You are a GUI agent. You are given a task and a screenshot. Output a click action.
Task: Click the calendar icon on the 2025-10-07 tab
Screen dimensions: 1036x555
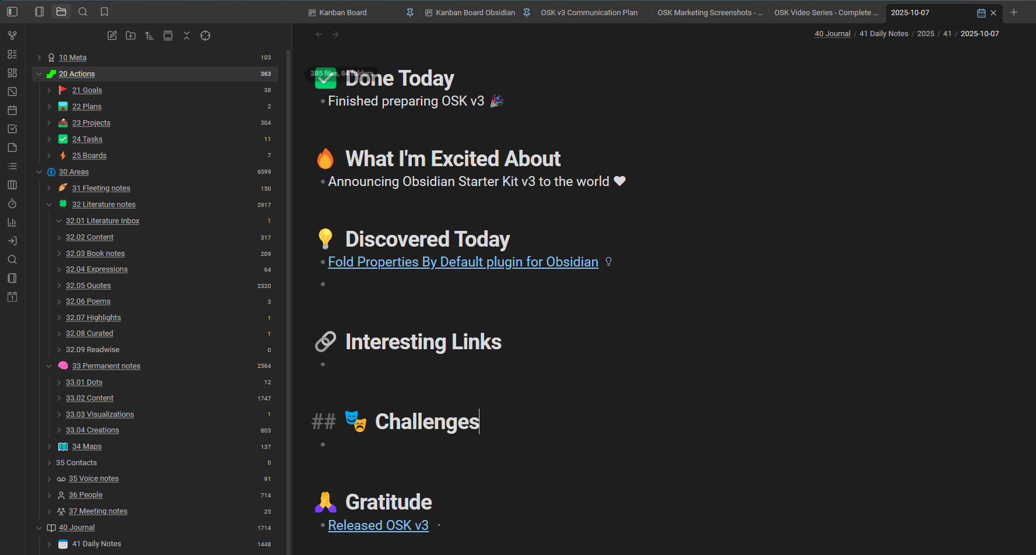click(981, 13)
